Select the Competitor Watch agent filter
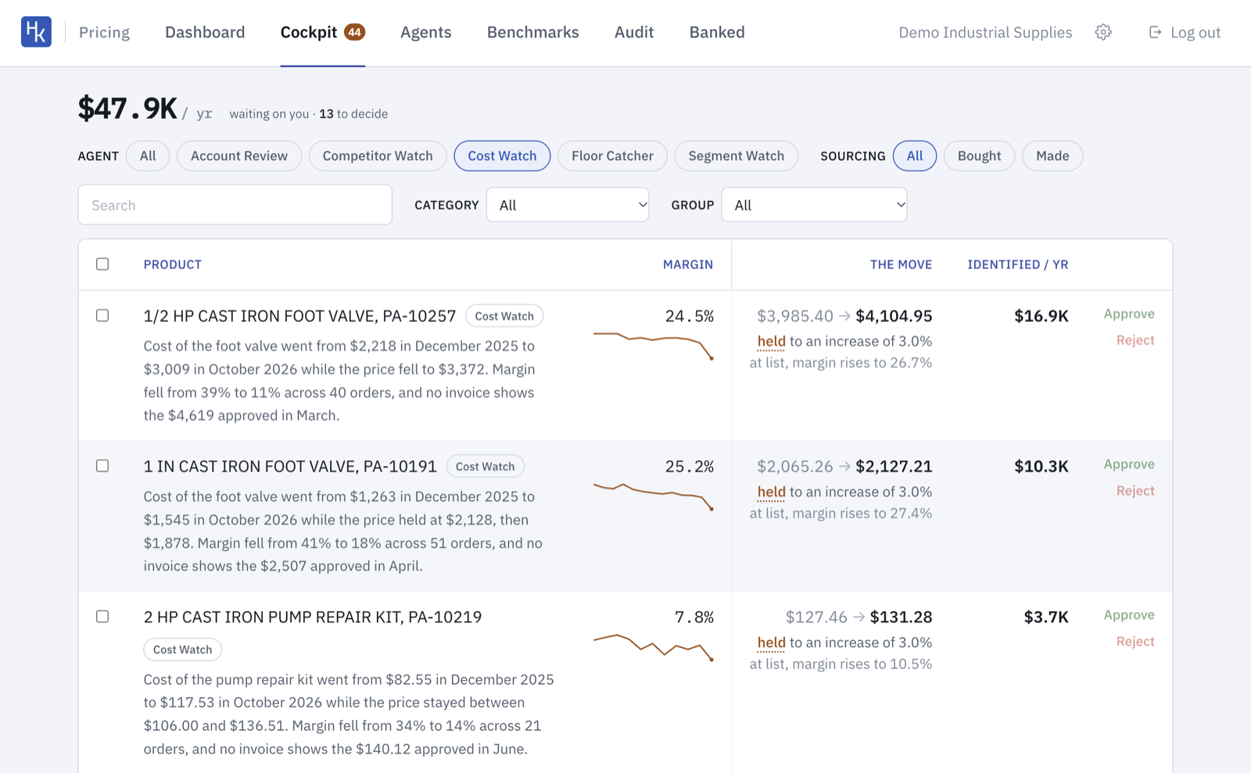This screenshot has width=1251, height=773. point(378,156)
